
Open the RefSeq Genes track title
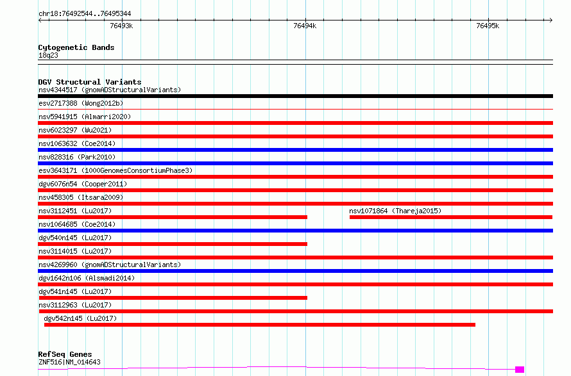pyautogui.click(x=65, y=355)
